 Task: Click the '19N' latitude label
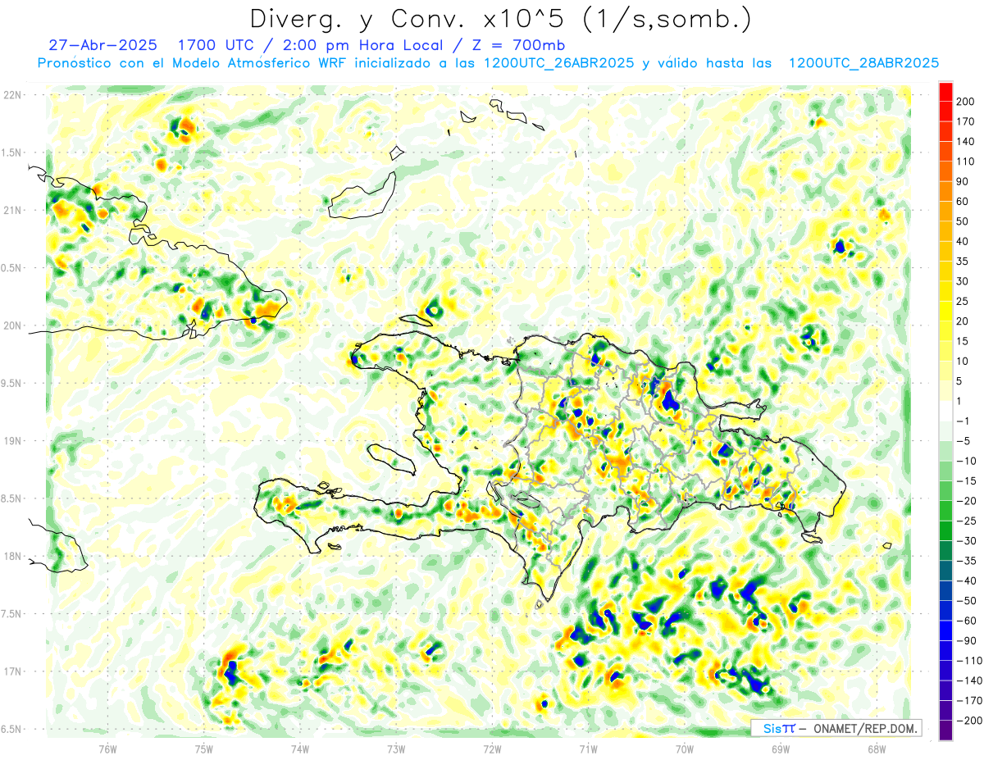(12, 441)
